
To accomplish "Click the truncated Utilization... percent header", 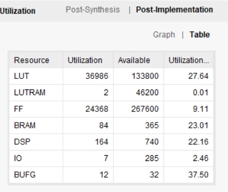I will pos(189,60).
